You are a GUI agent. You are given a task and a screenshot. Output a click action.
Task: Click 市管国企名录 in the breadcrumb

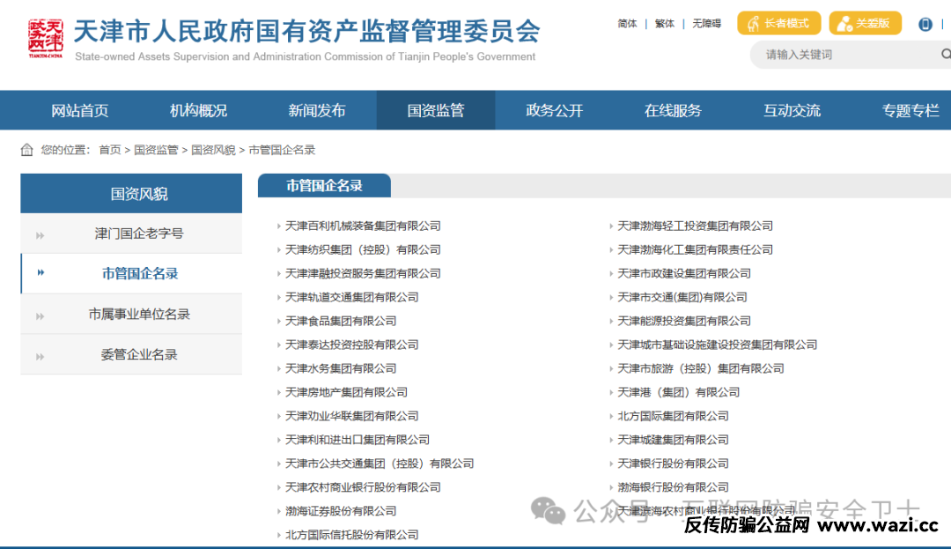pyautogui.click(x=282, y=150)
